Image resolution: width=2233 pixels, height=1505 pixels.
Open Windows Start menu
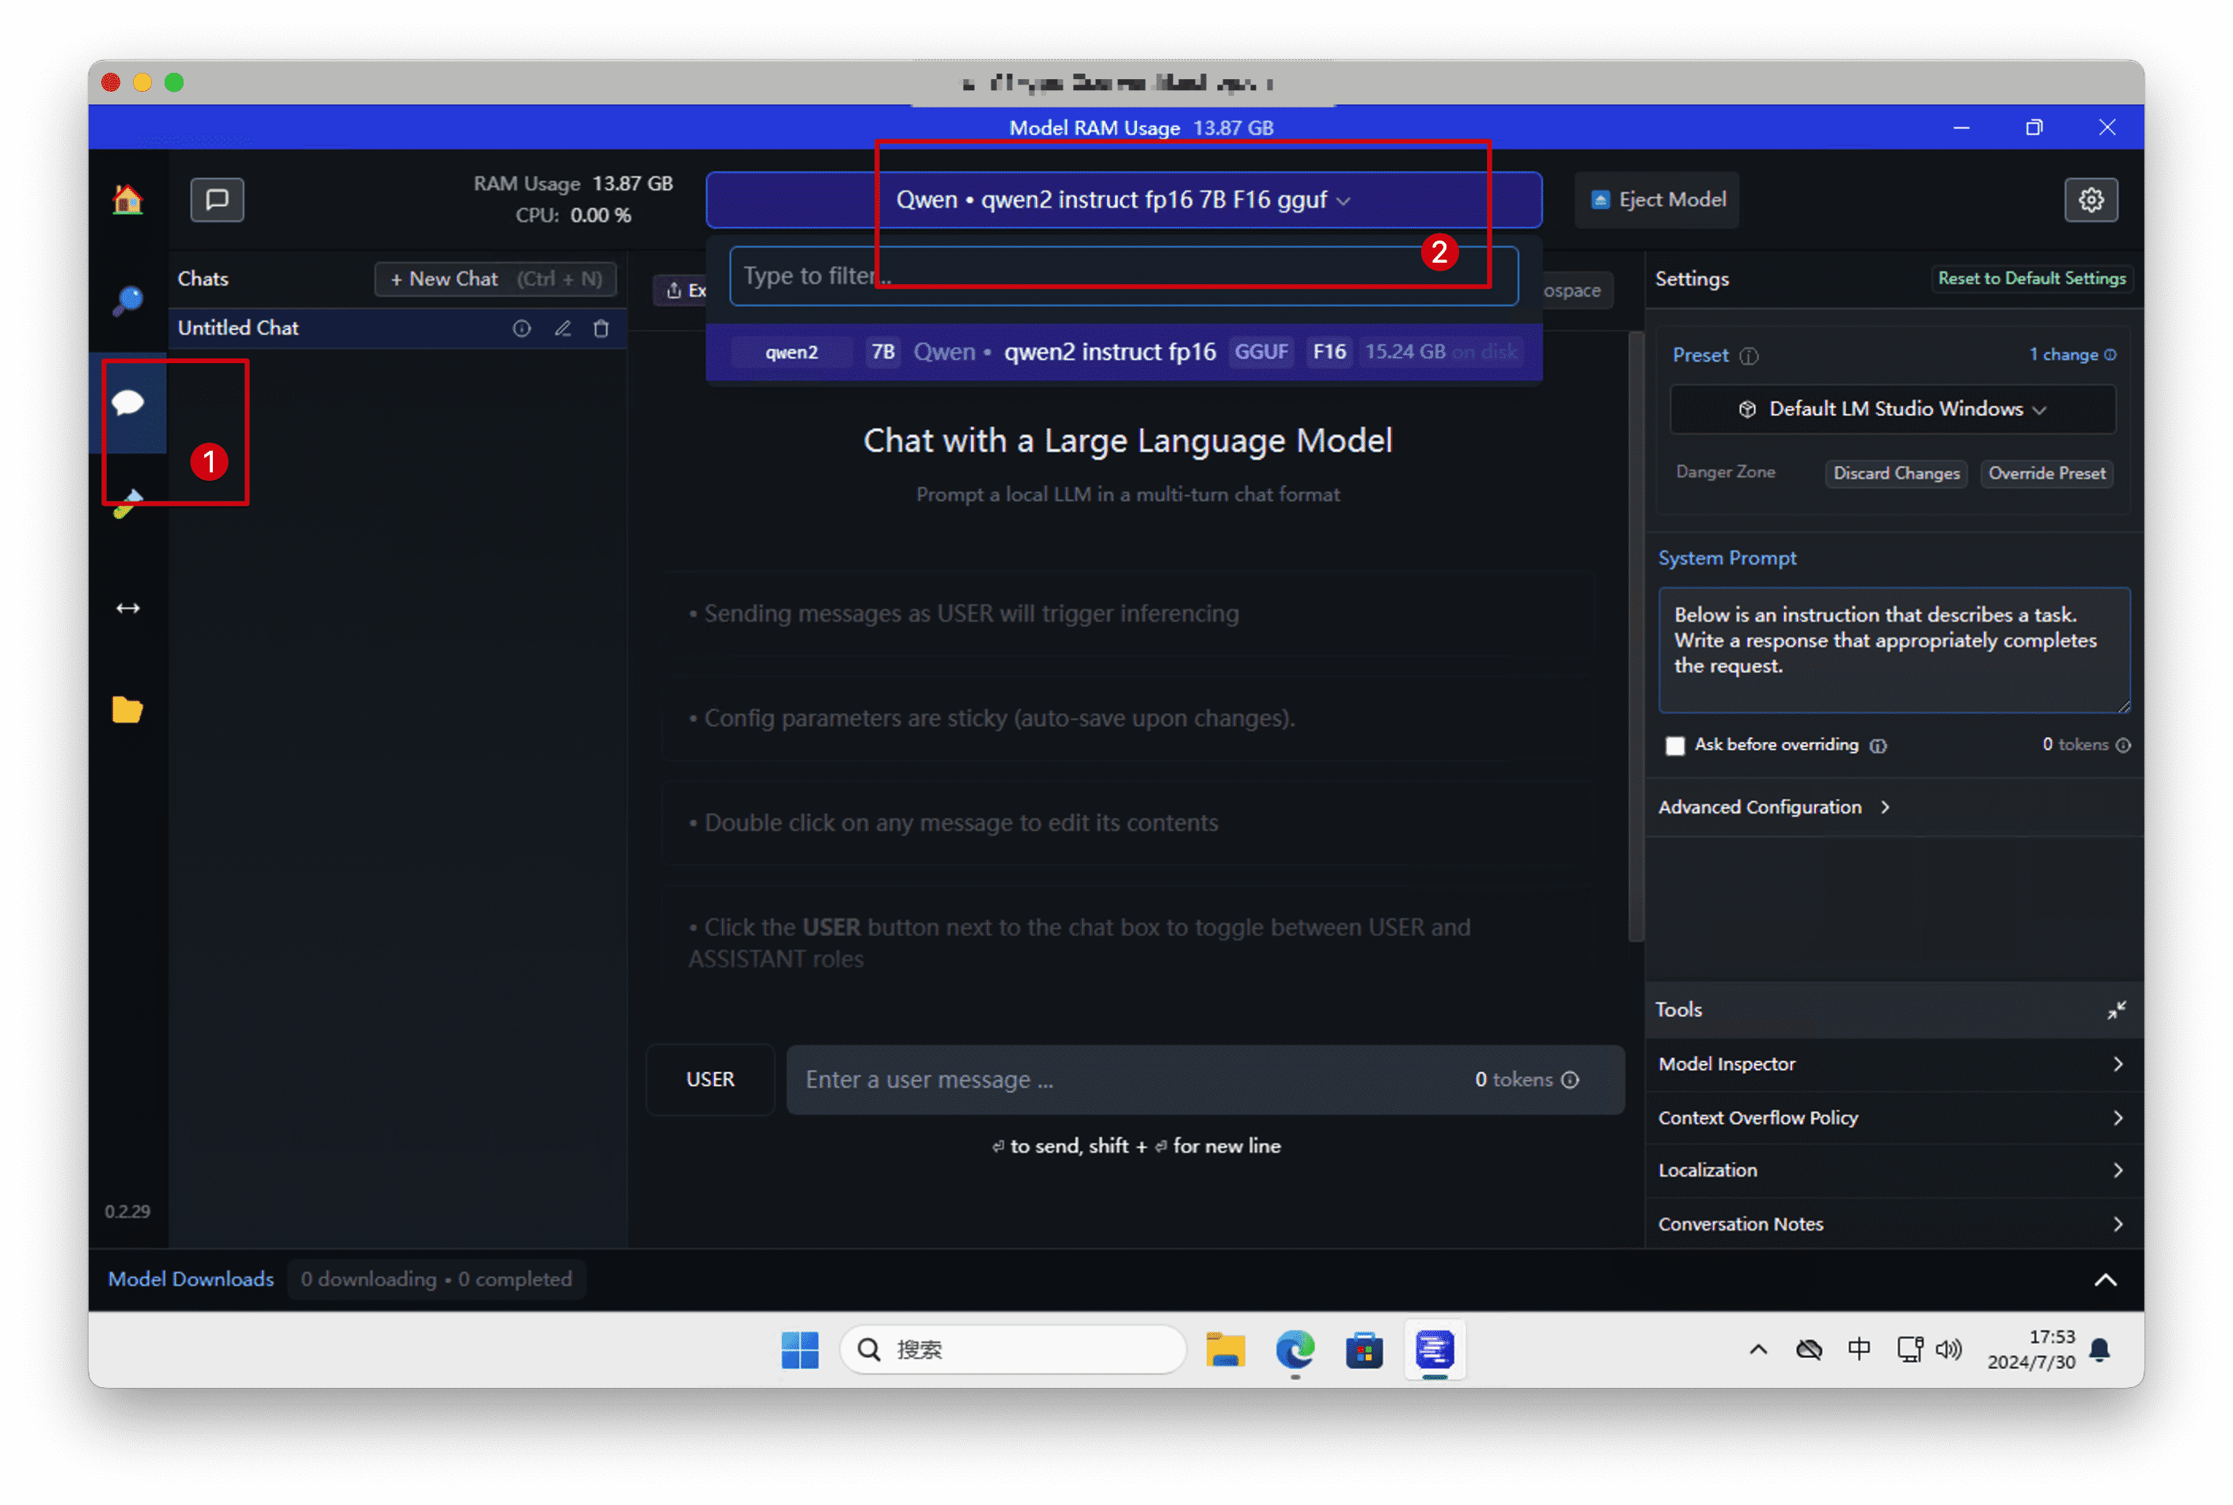799,1349
